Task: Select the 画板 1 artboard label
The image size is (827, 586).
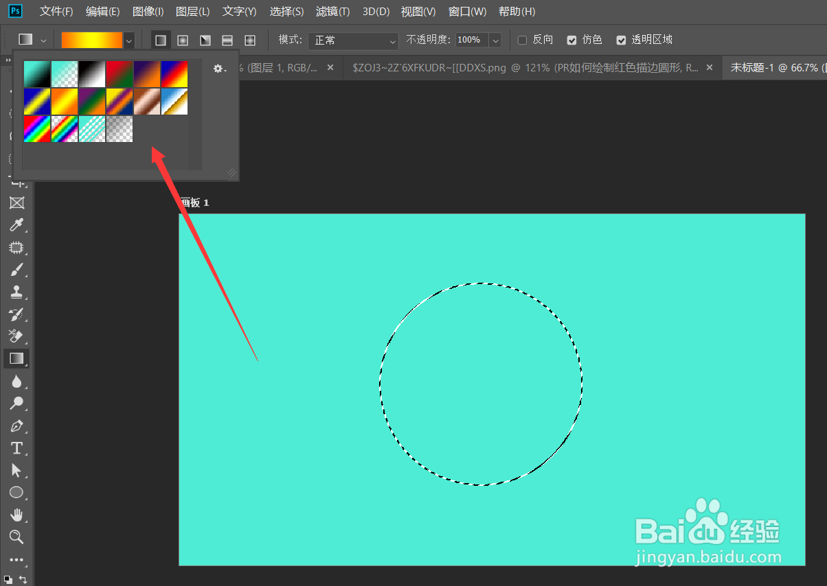Action: pyautogui.click(x=194, y=203)
